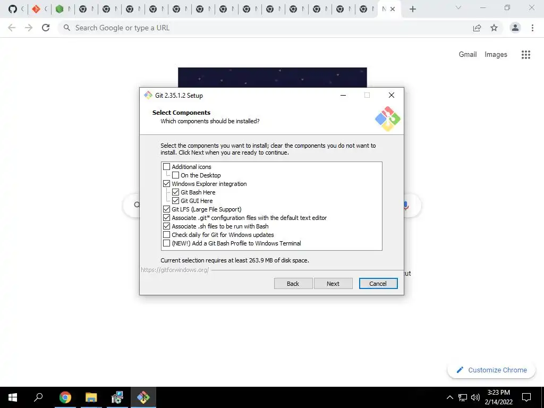544x408 pixels.
Task: Enable On the Desktop icon option
Action: tap(175, 175)
